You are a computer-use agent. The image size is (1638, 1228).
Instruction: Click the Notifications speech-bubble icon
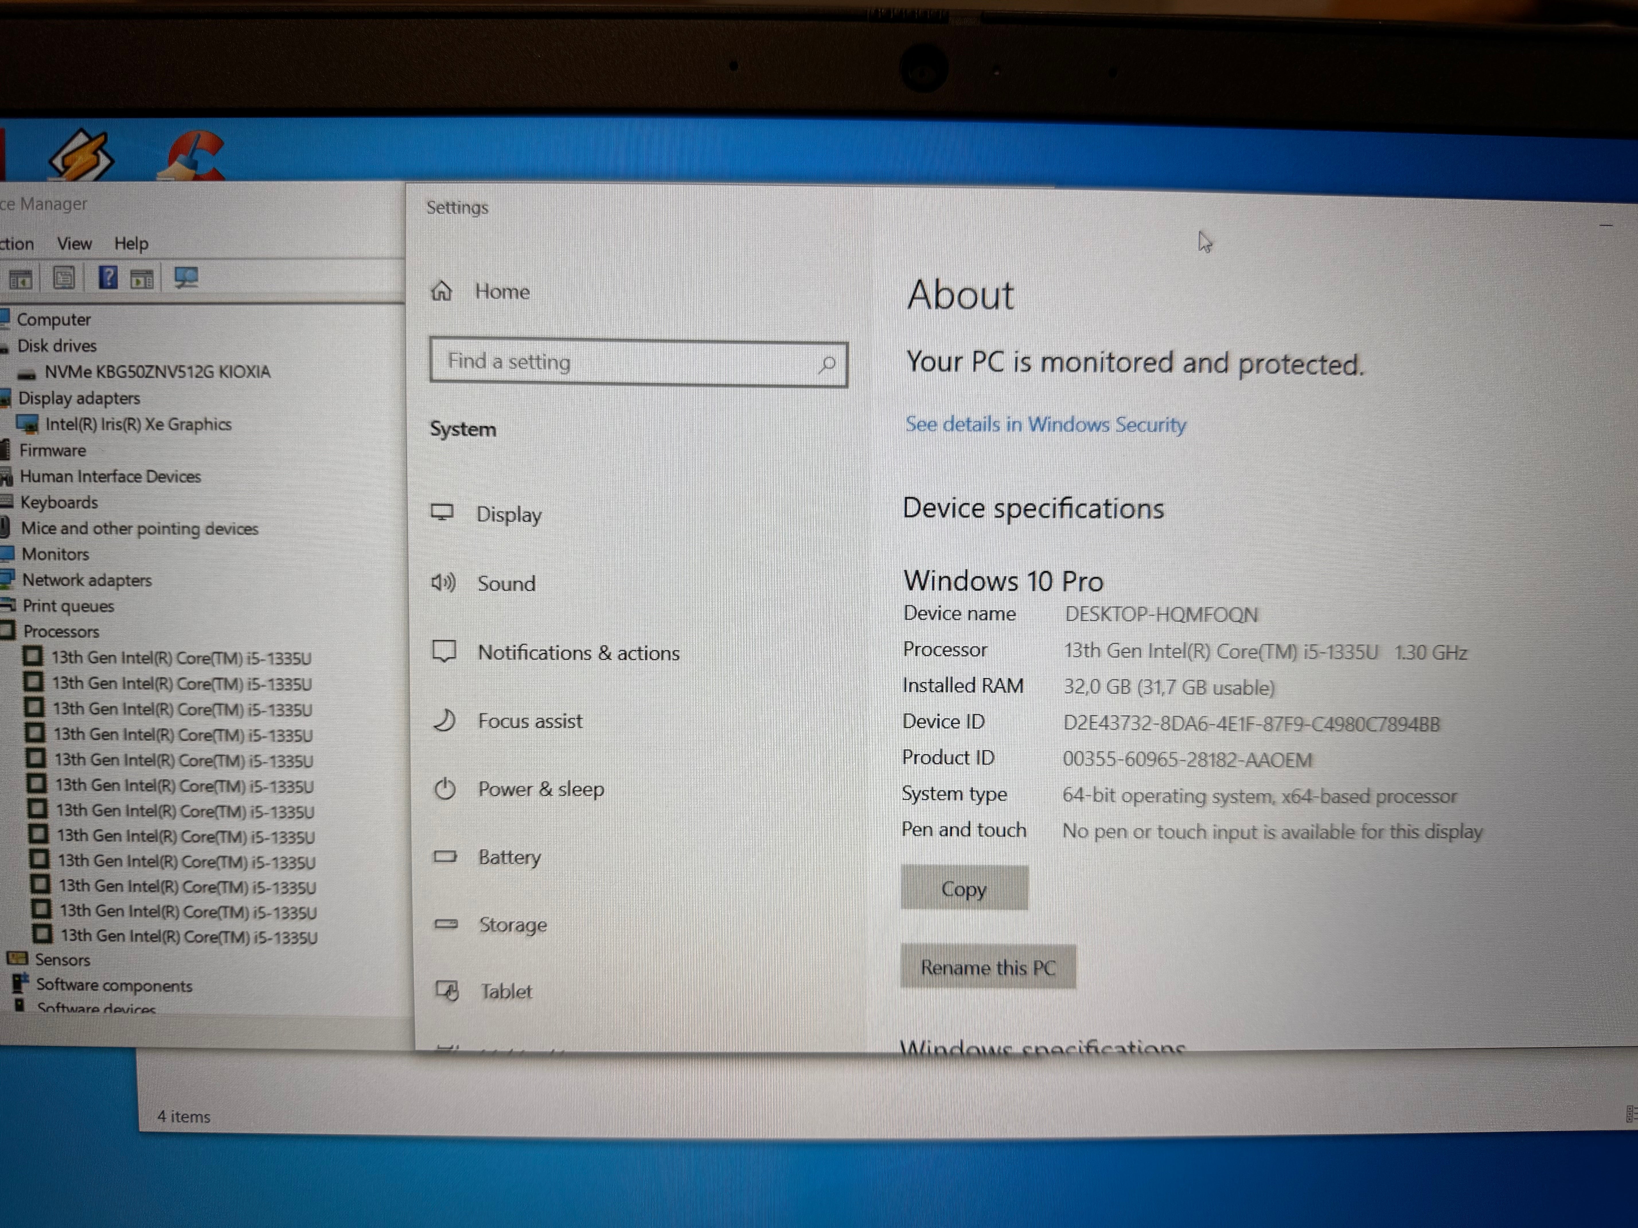444,651
